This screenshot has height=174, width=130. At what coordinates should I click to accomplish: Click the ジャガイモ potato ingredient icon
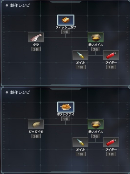pyautogui.click(x=36, y=125)
